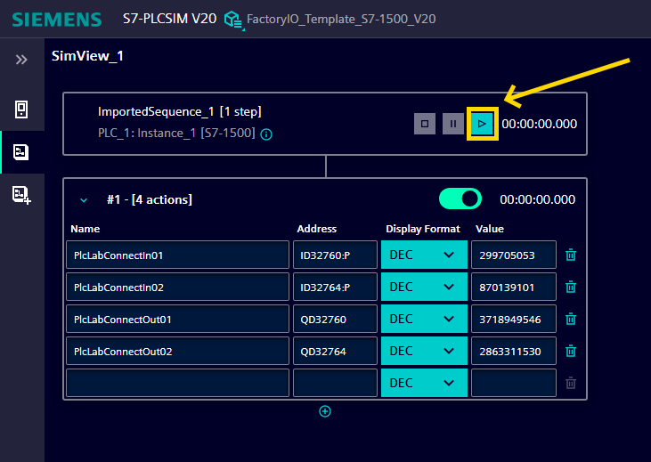Collapse step #1 actions list
Screen dimensions: 651x462
click(84, 200)
